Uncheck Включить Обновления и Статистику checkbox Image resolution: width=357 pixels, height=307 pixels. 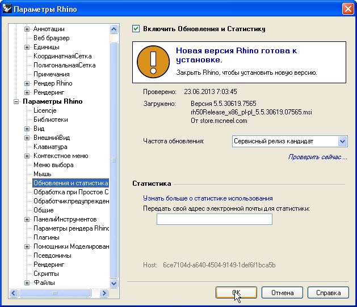(136, 29)
